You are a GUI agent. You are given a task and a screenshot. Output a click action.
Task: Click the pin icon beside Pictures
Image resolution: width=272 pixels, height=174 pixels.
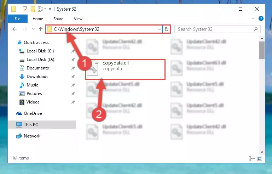click(73, 94)
